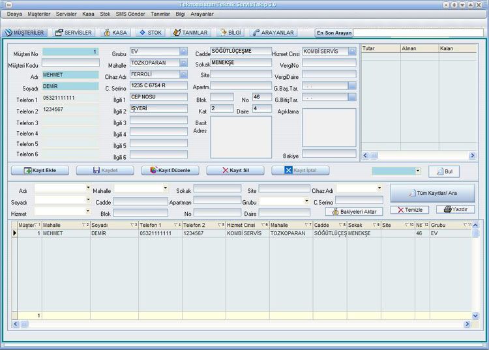The width and height of the screenshot is (489, 350).
Task: Click the filter C.Serino field
Action: click(x=359, y=200)
